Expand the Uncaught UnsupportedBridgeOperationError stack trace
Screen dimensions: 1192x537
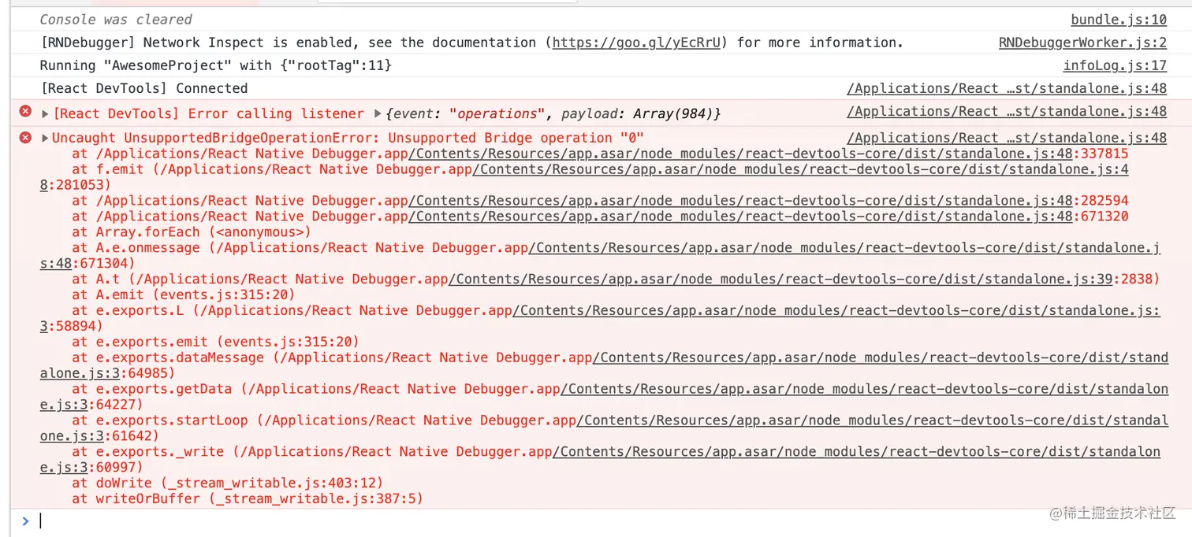(45, 138)
